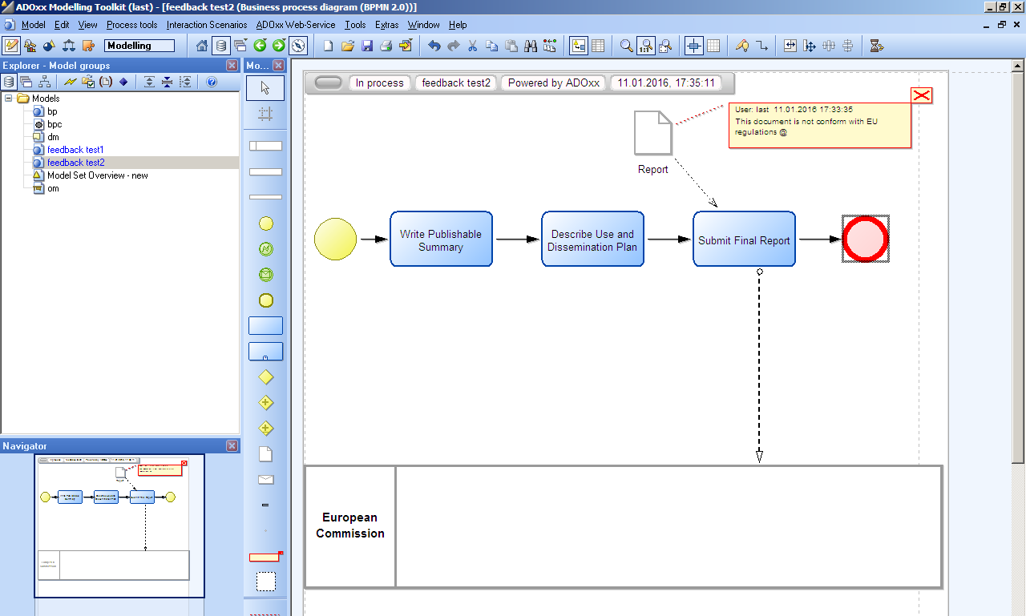Click the green forward arrow
The height and width of the screenshot is (616, 1026).
click(x=279, y=46)
